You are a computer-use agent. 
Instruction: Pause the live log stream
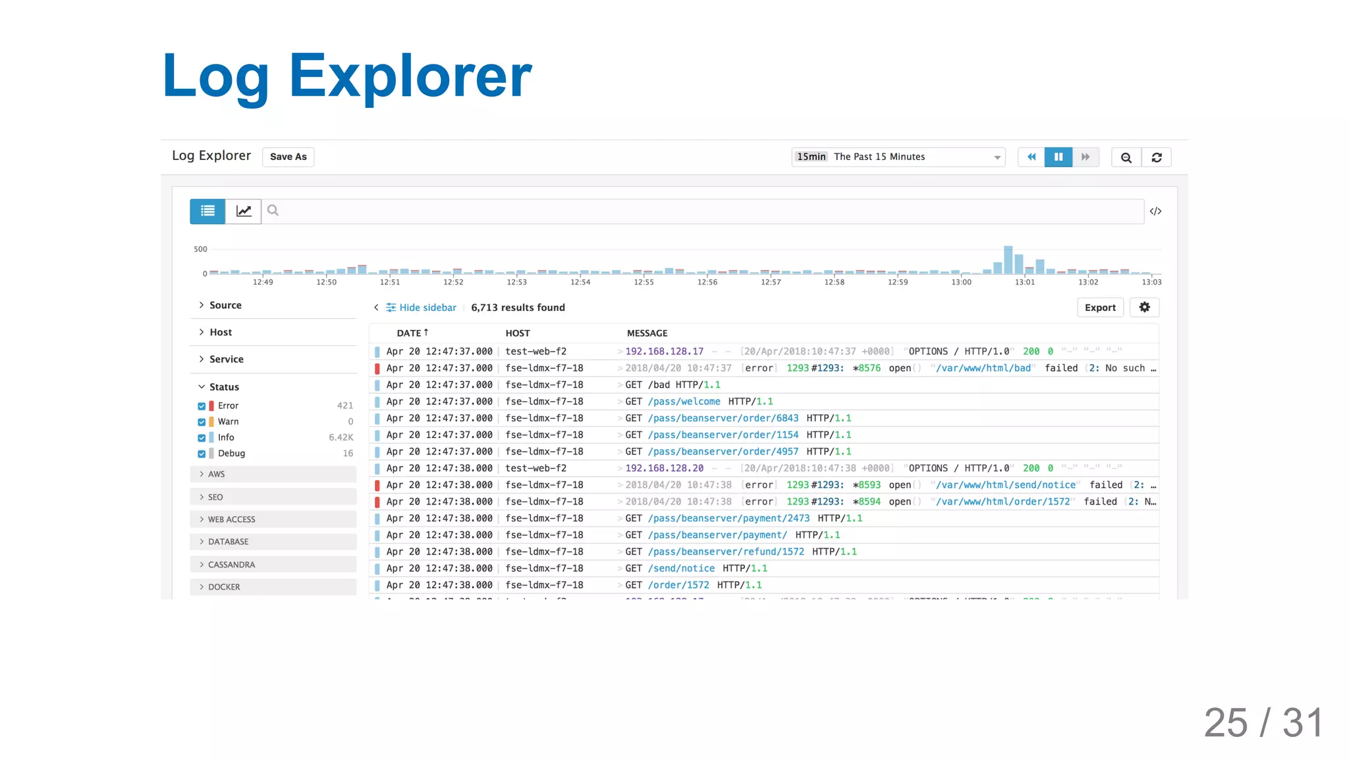pyautogui.click(x=1059, y=157)
